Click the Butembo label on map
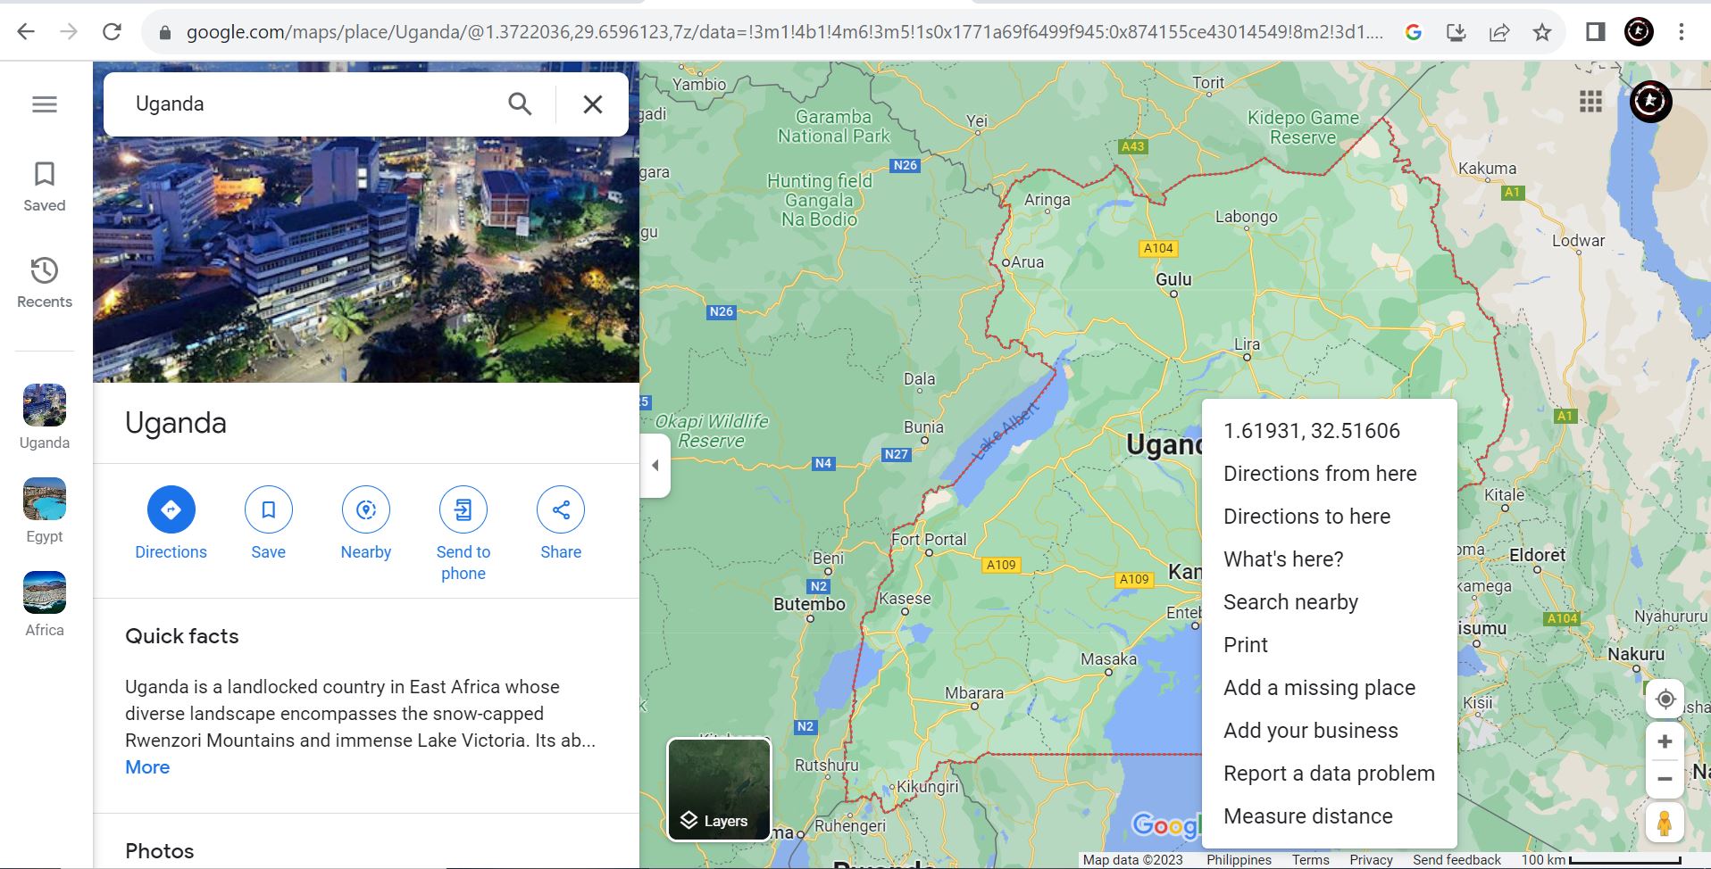 pos(809,604)
